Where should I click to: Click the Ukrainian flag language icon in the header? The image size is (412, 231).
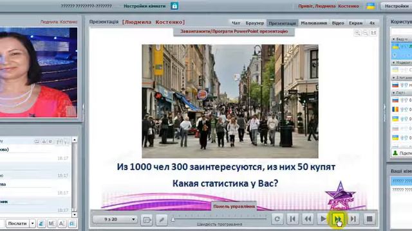371,6
